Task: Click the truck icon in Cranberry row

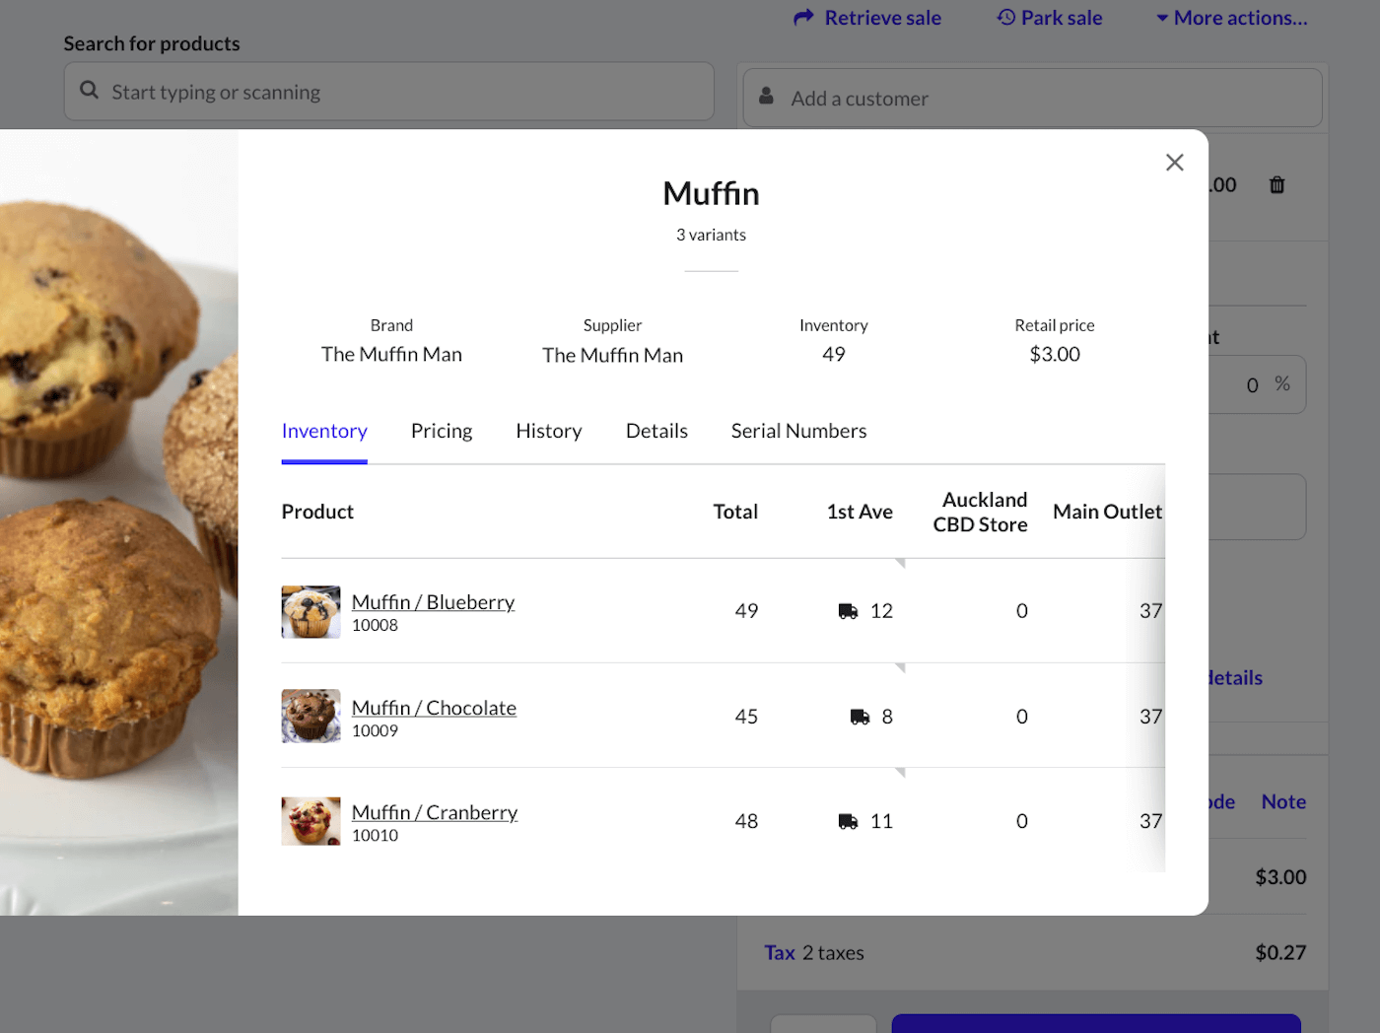Action: [848, 821]
